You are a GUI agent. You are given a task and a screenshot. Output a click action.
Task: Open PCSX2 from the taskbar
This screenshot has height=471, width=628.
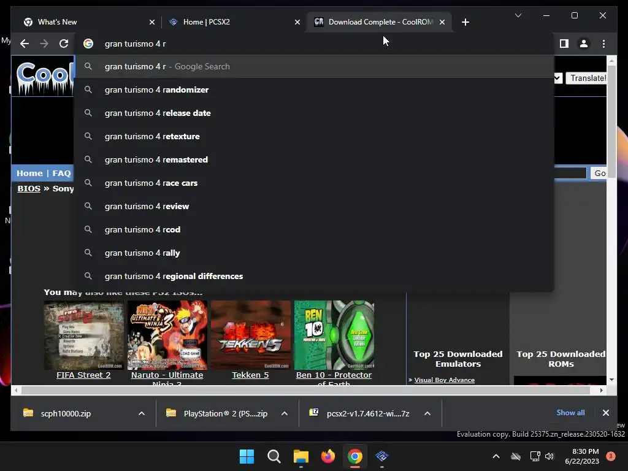381,456
